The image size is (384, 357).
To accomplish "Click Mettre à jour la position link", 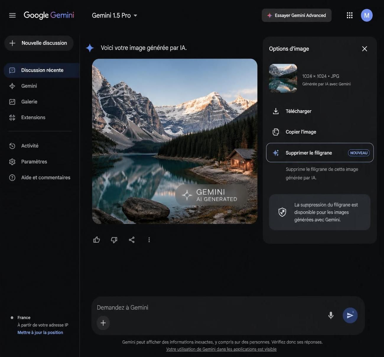I will click(x=40, y=332).
